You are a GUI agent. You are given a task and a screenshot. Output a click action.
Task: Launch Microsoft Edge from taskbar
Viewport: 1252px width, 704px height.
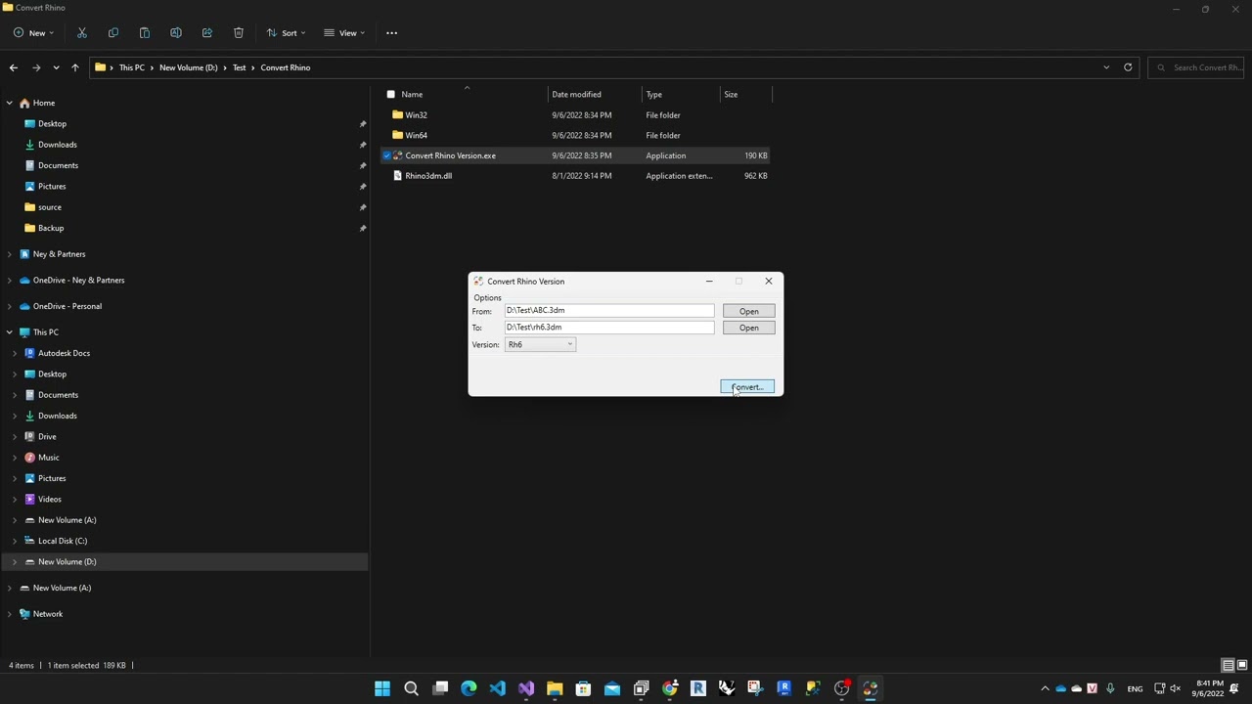click(469, 688)
